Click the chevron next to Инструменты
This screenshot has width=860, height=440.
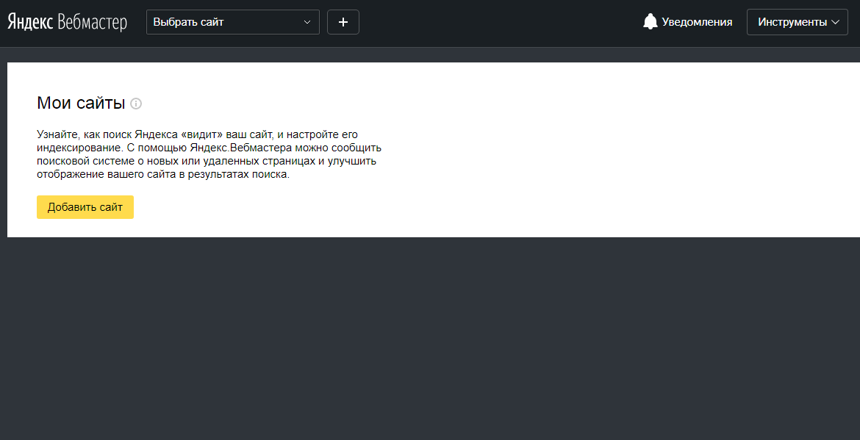(x=835, y=22)
